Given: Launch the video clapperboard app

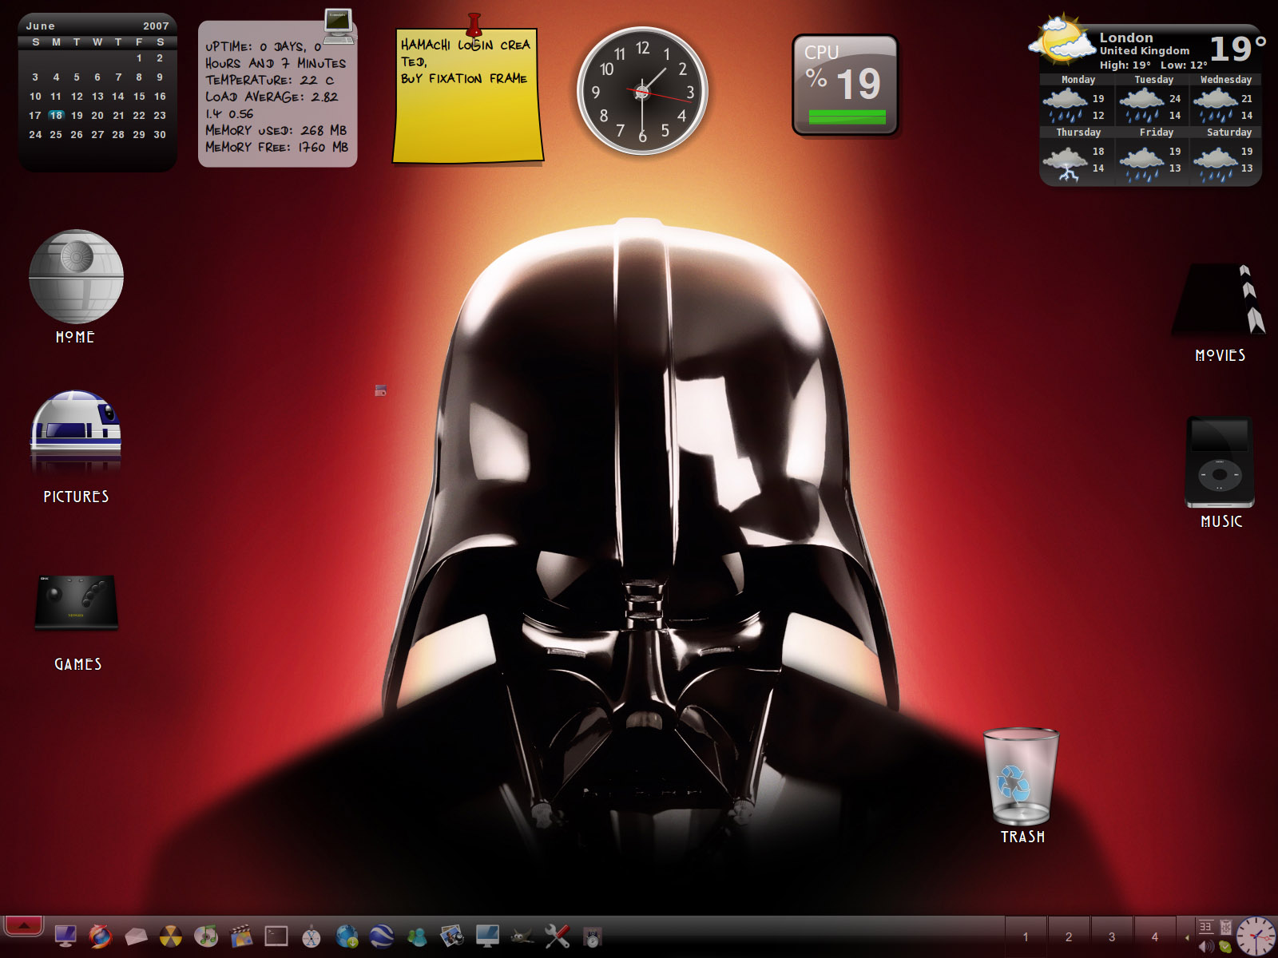Looking at the screenshot, I should tap(241, 936).
